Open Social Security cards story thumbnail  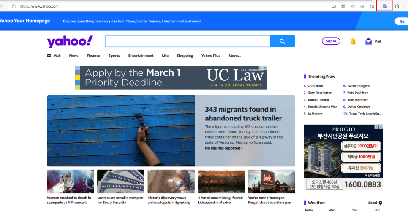(121, 182)
